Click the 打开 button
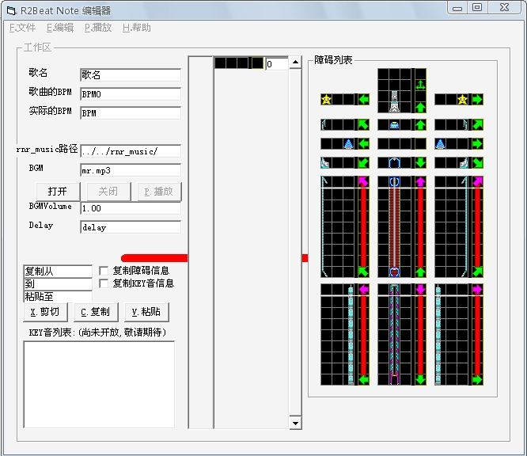Screen dimensions: 527x456 tap(58, 192)
